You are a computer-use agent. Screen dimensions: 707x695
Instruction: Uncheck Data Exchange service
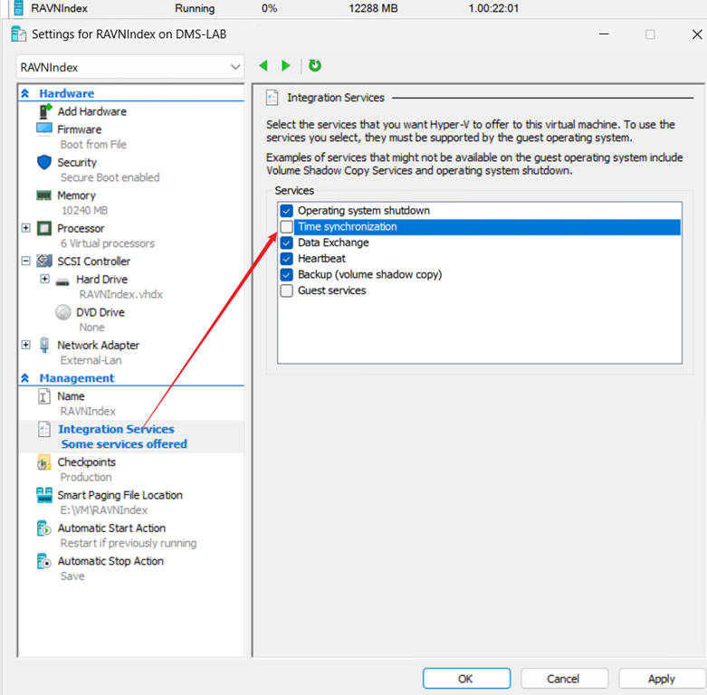(286, 243)
